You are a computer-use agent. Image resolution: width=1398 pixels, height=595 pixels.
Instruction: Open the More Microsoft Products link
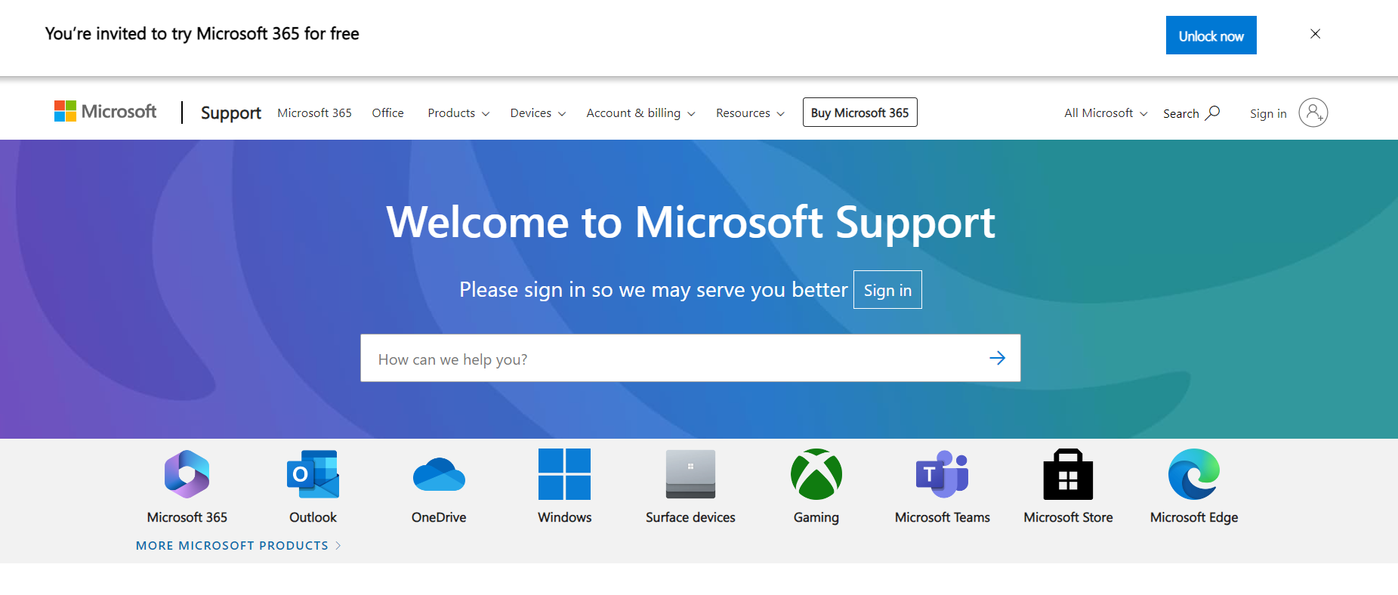pyautogui.click(x=239, y=545)
